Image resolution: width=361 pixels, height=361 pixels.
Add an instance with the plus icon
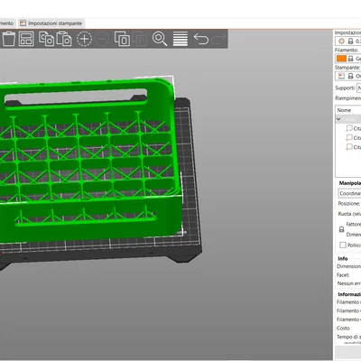84,39
